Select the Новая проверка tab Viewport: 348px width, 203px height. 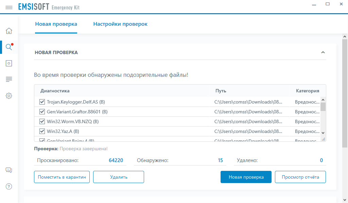[x=56, y=24]
